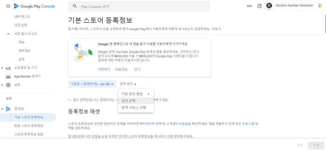Click the 삭제 button
The width and height of the screenshot is (326, 151).
point(300,145)
